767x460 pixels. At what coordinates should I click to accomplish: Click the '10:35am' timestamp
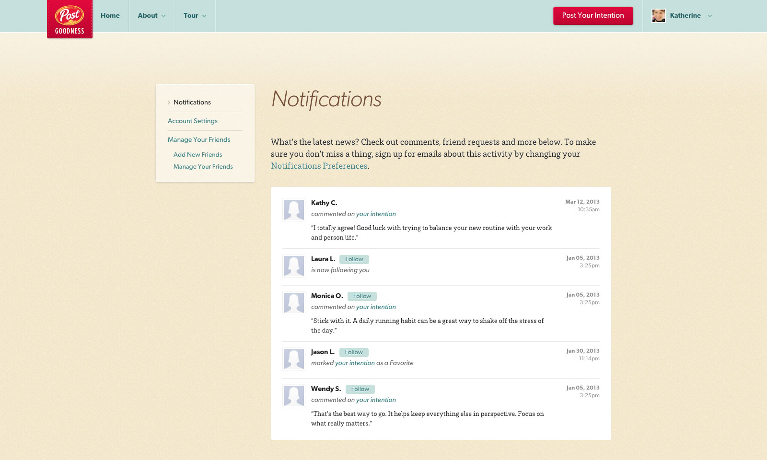click(589, 209)
